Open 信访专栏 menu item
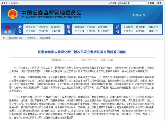Screen dimensions: 165x121 click(x=141, y=27)
